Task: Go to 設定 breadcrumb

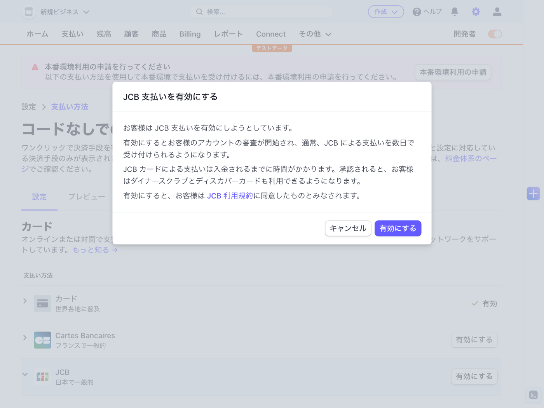Action: click(x=29, y=107)
